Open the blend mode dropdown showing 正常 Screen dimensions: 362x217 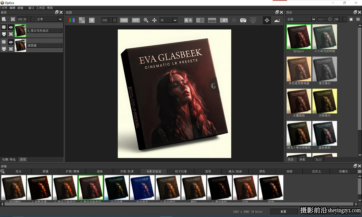pos(49,19)
